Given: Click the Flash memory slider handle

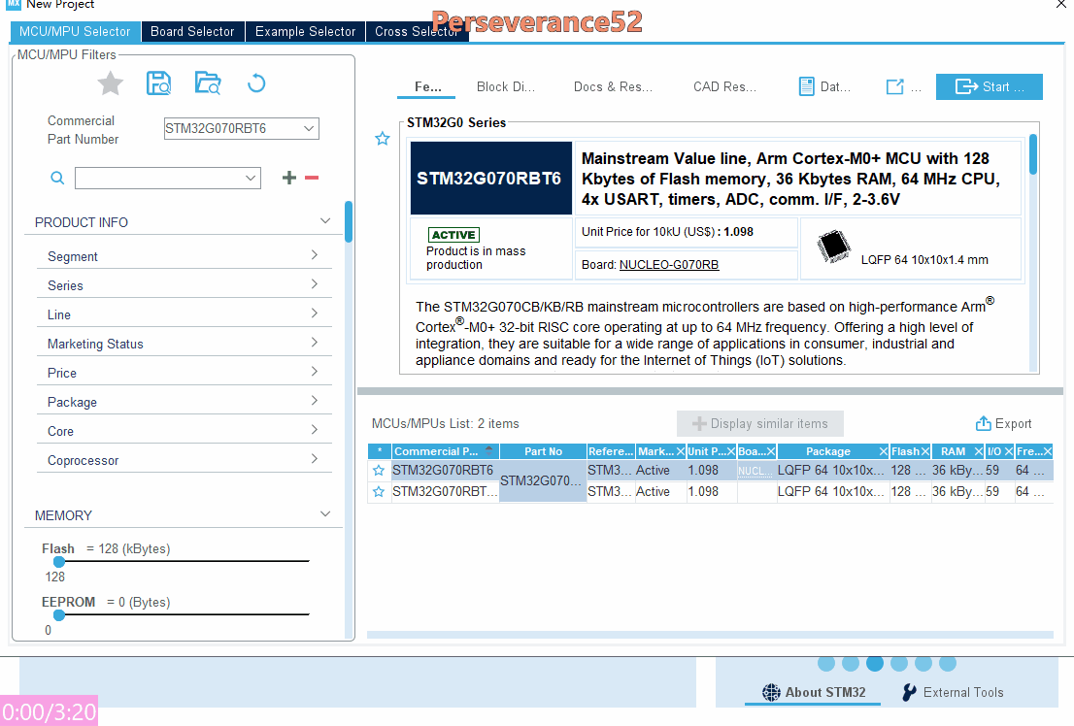Looking at the screenshot, I should coord(59,562).
